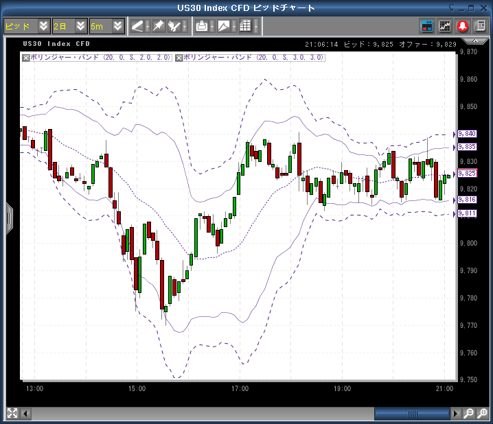Viewport: 493px width, 424px height.
Task: Zoom out the chart with magnifier
Action: 468,414
